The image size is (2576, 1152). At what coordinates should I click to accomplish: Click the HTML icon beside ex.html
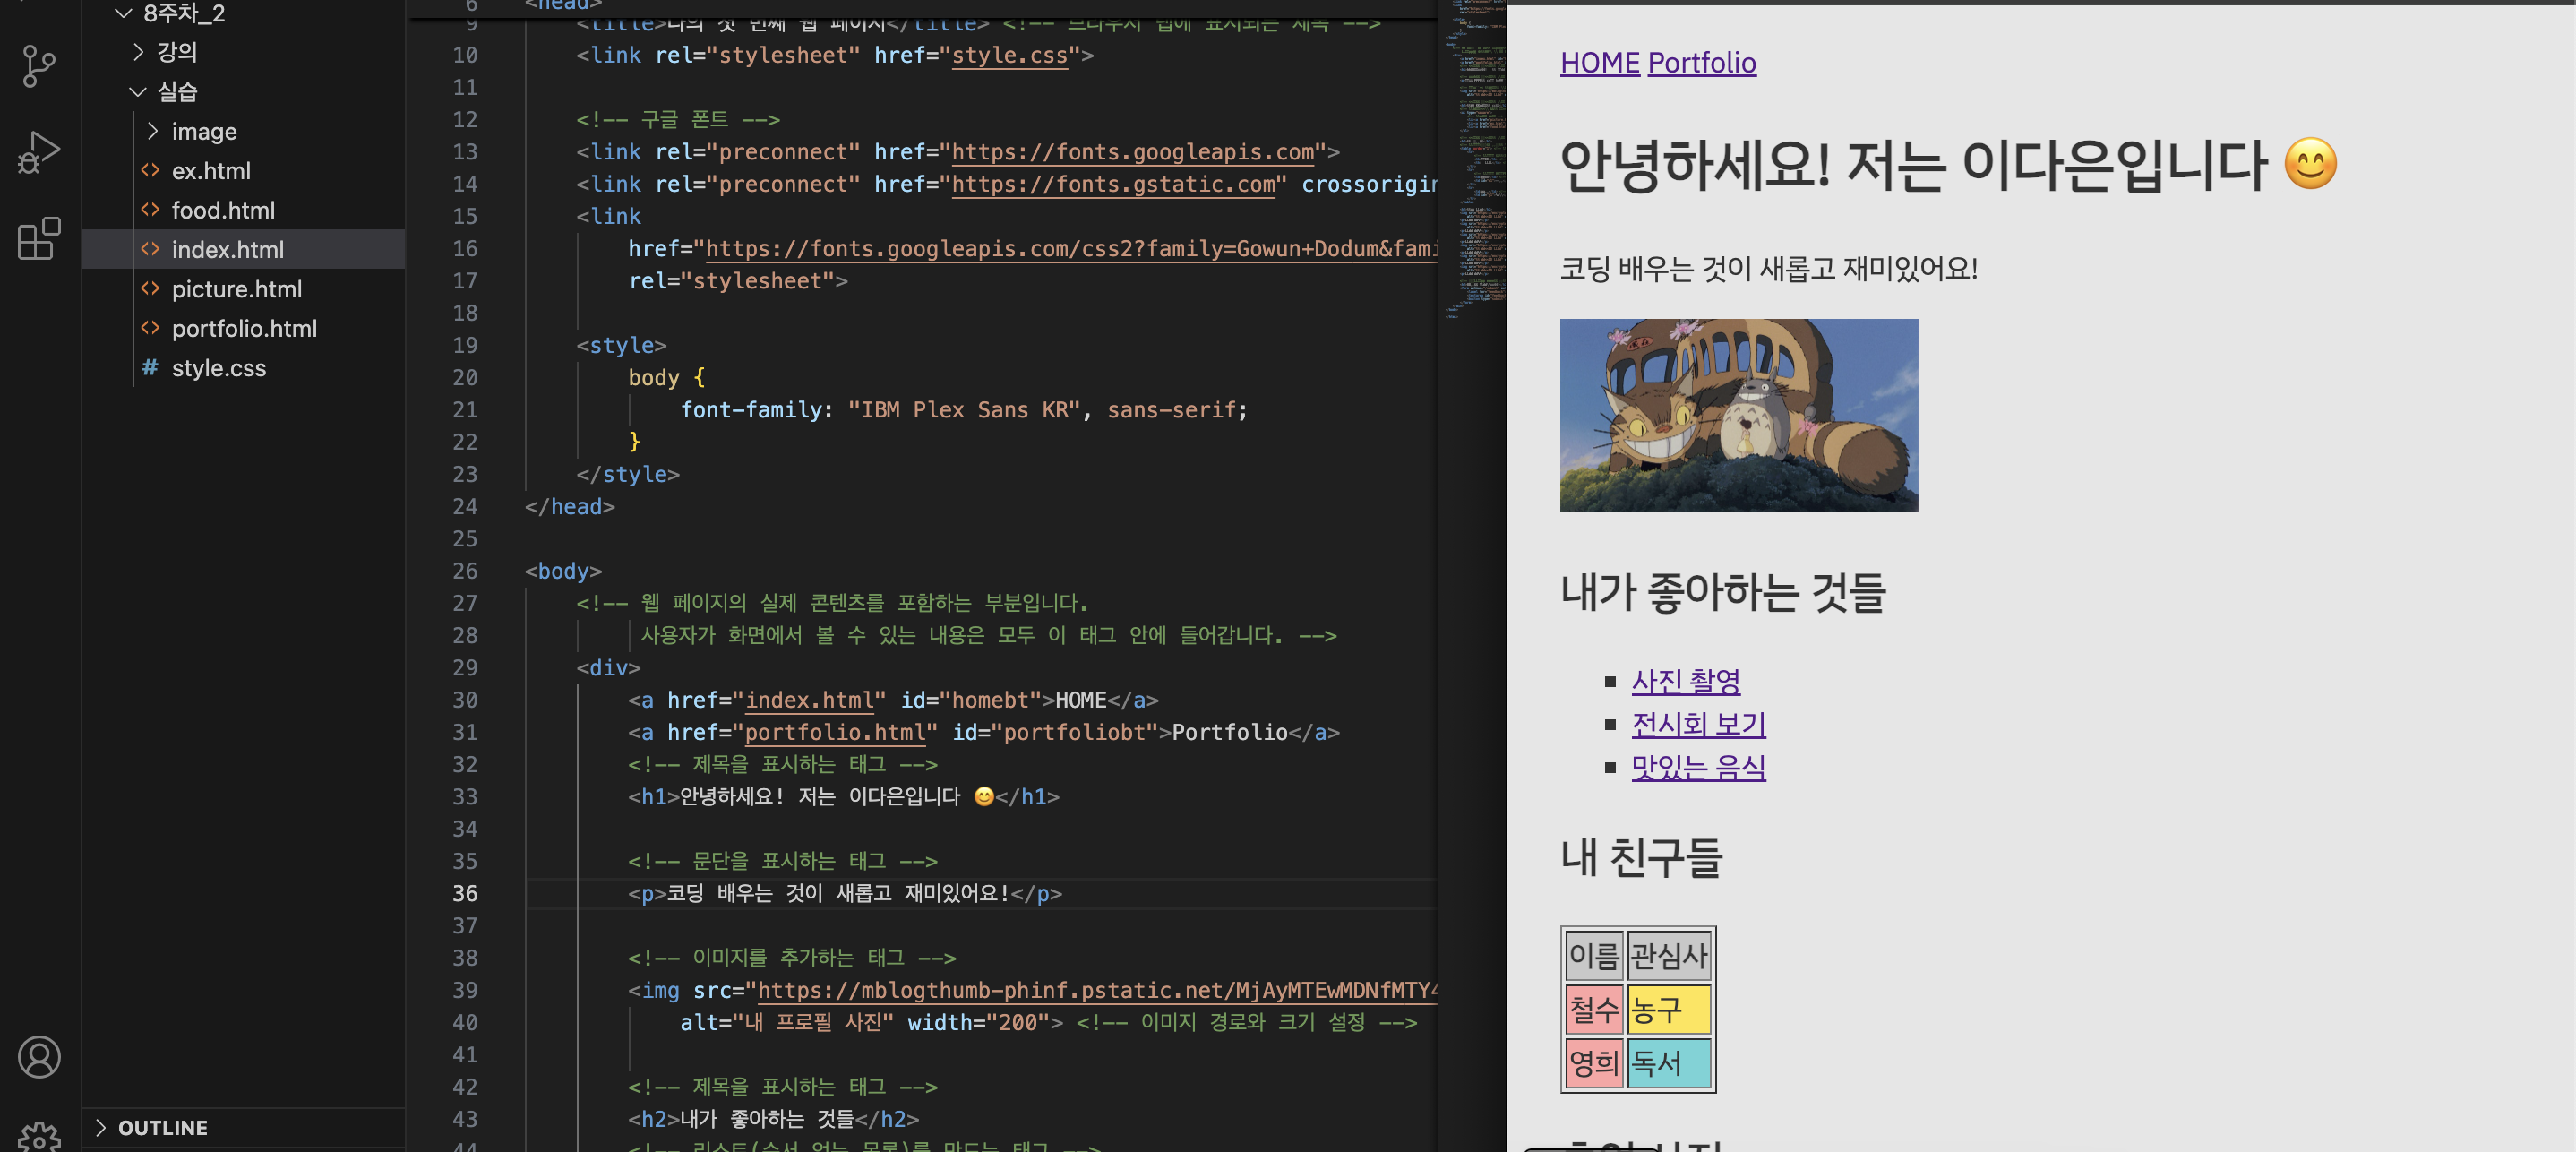point(150,170)
